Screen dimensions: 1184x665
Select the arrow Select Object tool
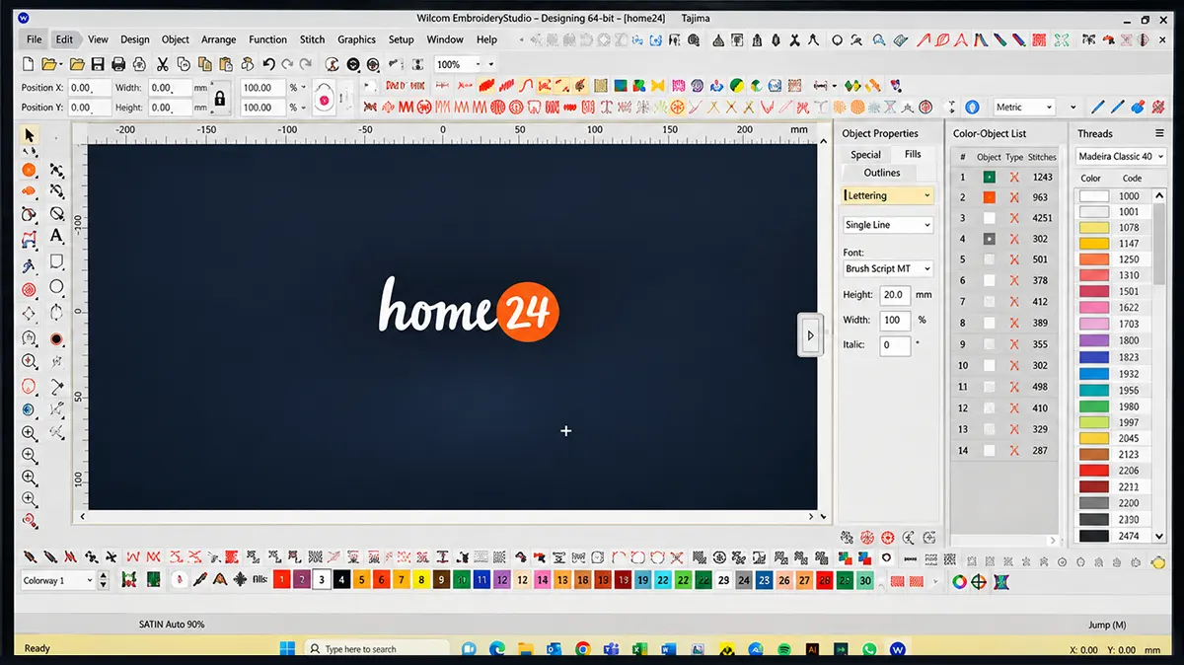click(29, 135)
